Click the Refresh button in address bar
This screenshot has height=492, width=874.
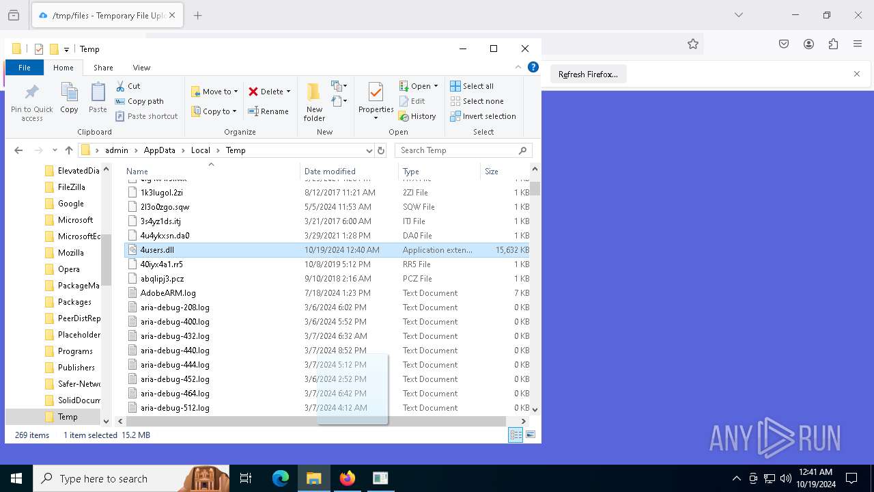point(381,150)
